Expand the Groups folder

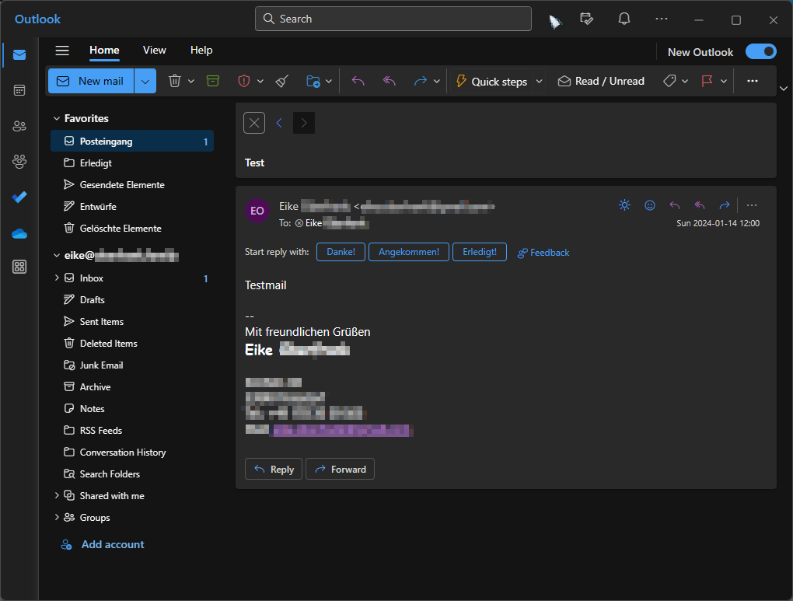tap(57, 517)
